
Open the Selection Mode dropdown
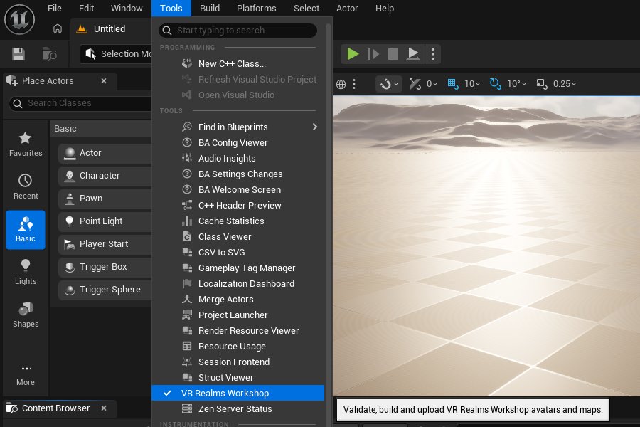(x=116, y=54)
